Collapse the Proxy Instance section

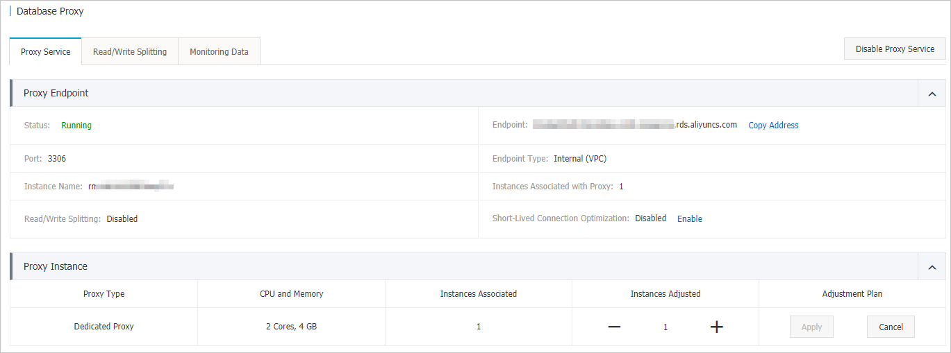pyautogui.click(x=932, y=267)
